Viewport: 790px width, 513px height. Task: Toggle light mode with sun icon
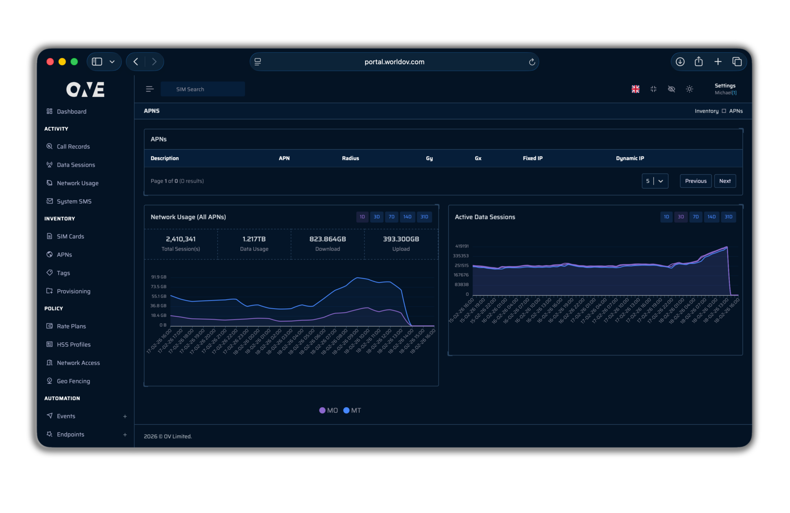(x=689, y=89)
